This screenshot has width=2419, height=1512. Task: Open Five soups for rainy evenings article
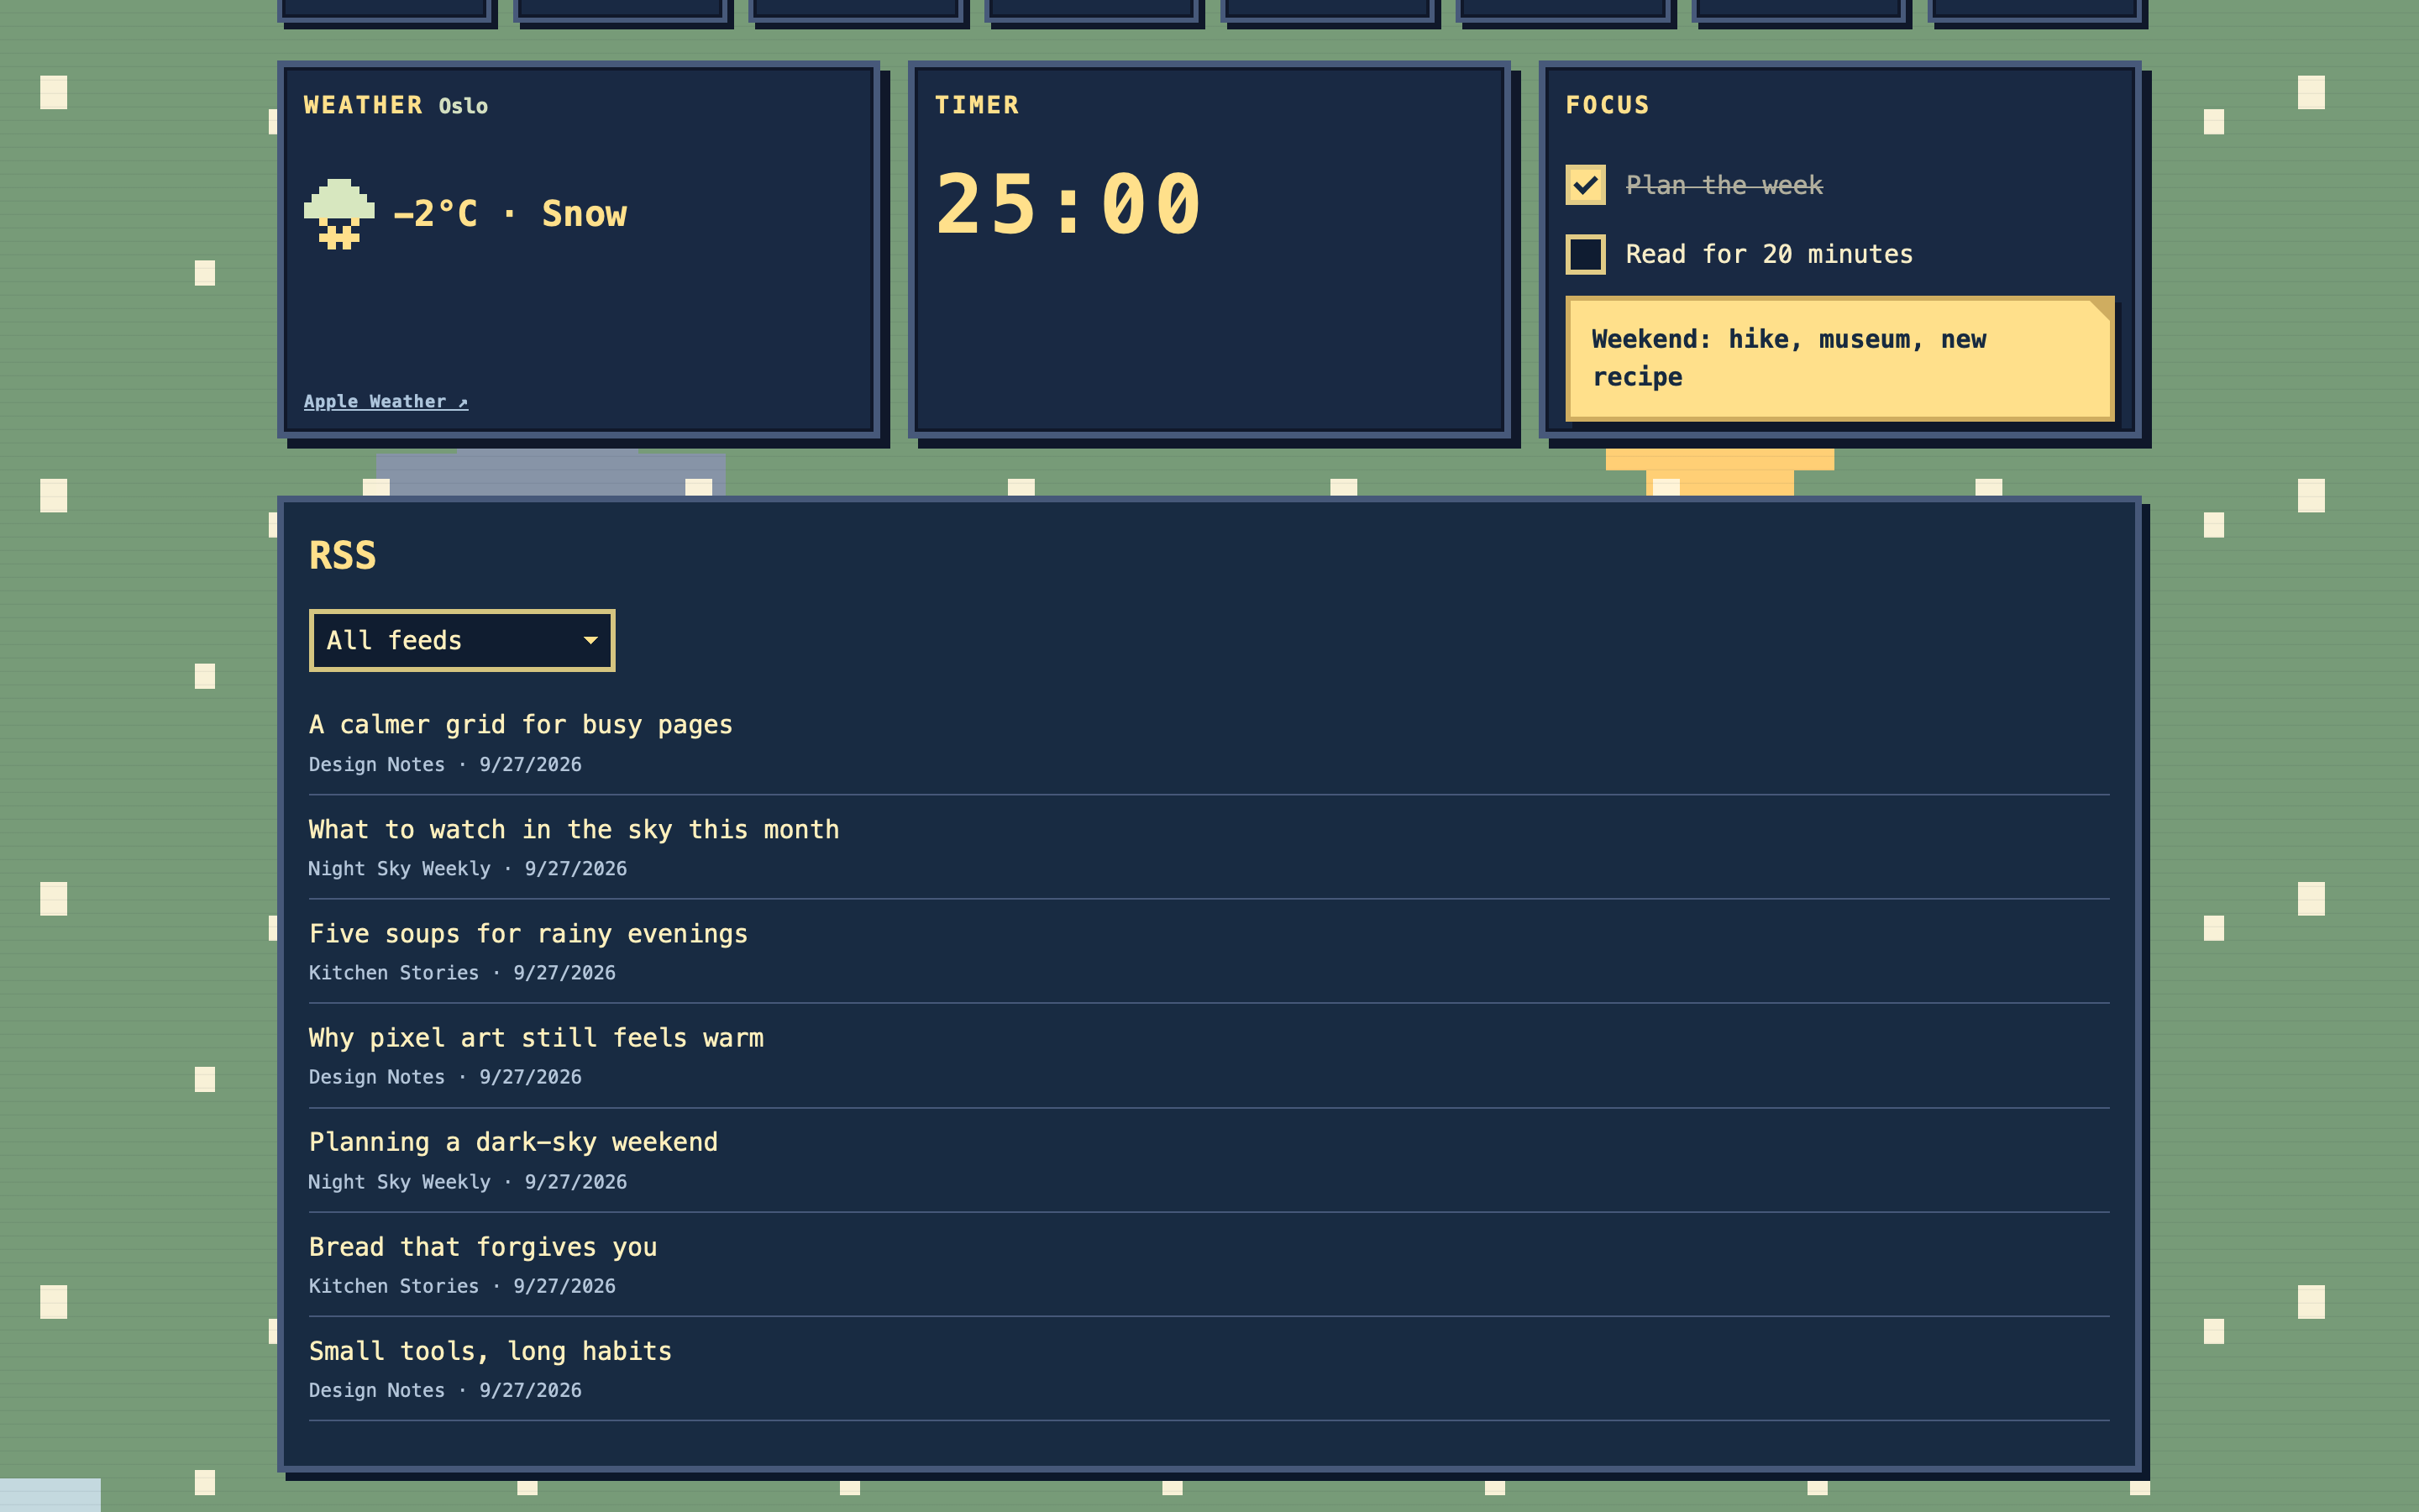(527, 933)
